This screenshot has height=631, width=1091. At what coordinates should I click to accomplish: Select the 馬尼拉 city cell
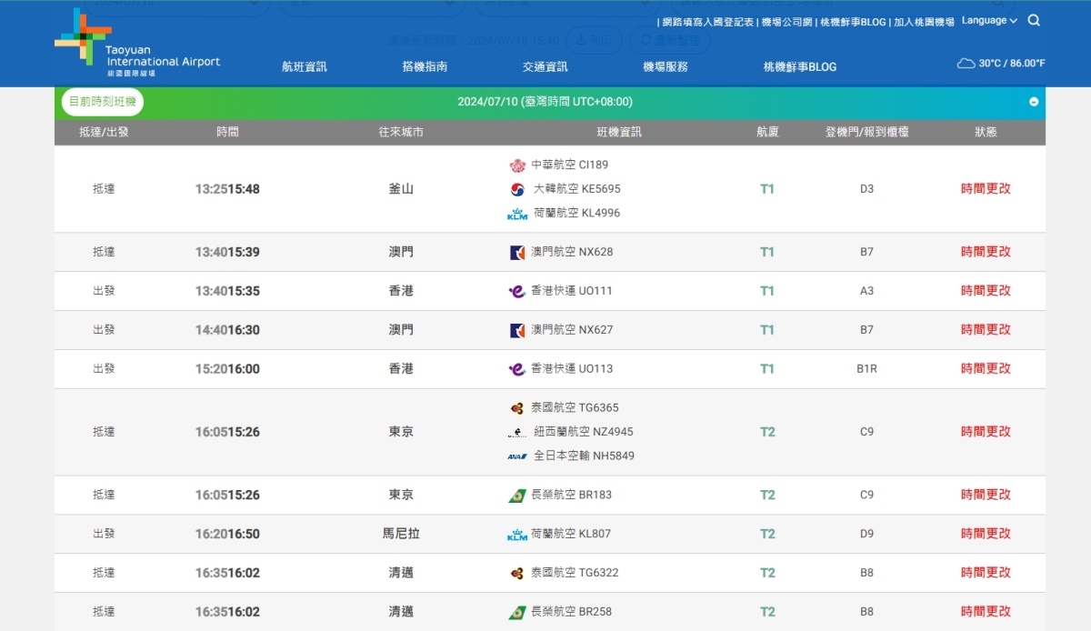[x=401, y=535]
